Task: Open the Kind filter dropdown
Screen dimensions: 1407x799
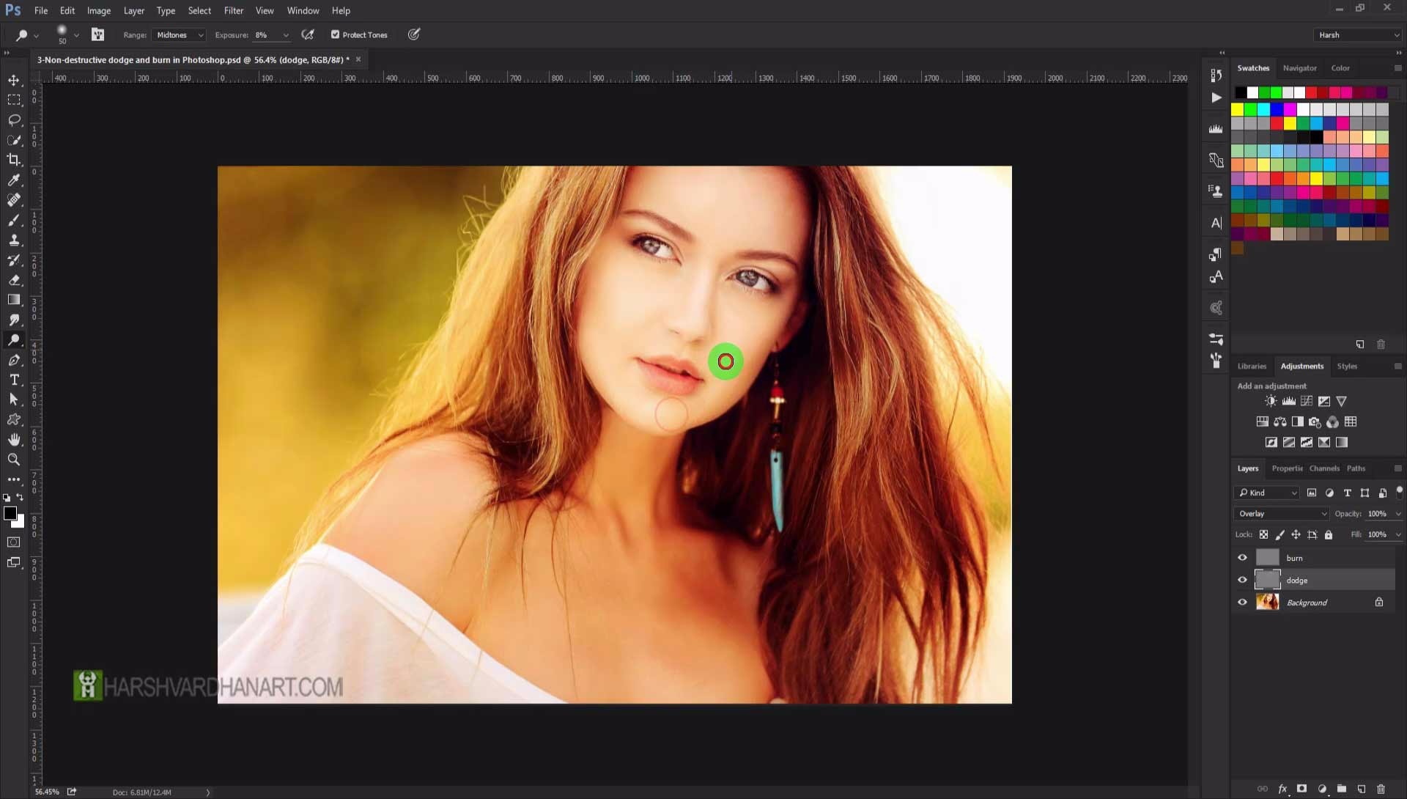Action: click(x=1268, y=493)
